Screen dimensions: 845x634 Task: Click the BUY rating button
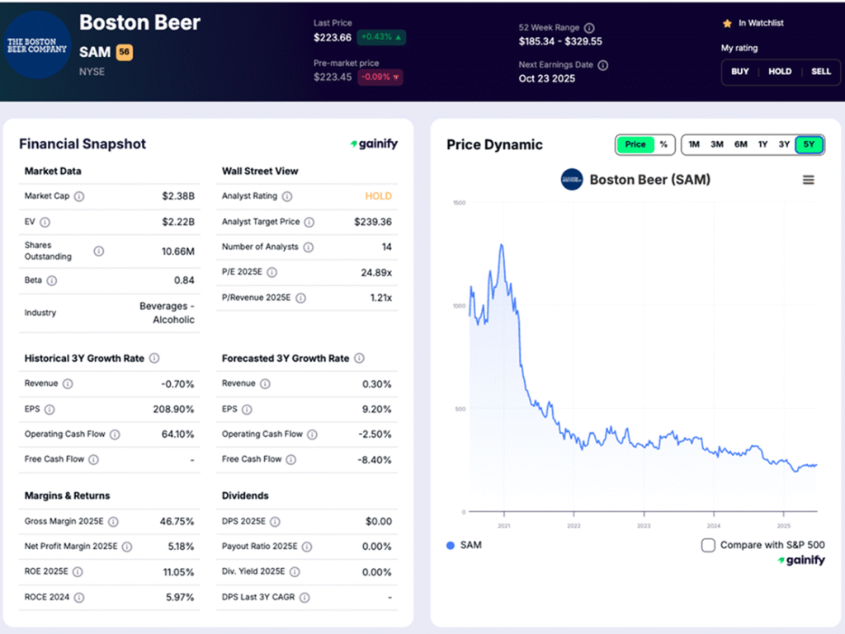click(x=739, y=72)
